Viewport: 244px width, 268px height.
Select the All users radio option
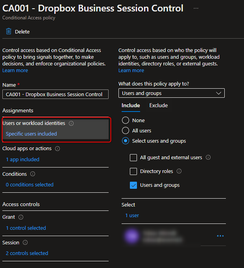coord(126,130)
